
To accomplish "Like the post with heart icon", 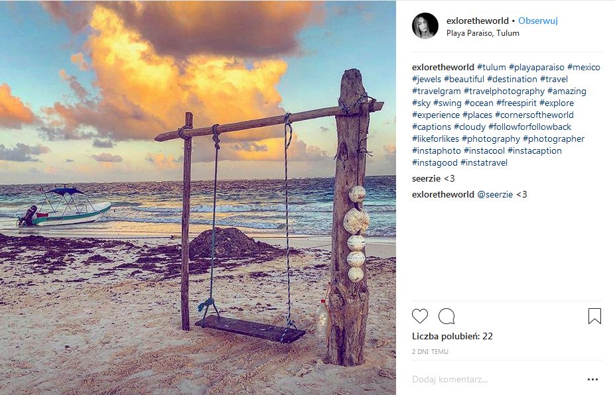I will coord(420,316).
